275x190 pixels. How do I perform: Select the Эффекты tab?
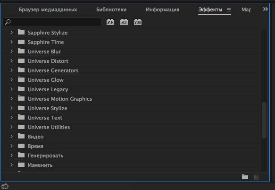coord(210,9)
